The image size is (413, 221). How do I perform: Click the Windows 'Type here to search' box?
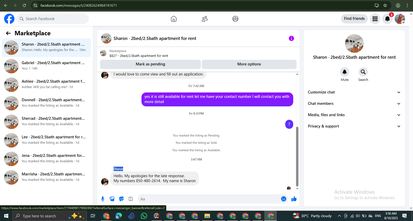49,216
